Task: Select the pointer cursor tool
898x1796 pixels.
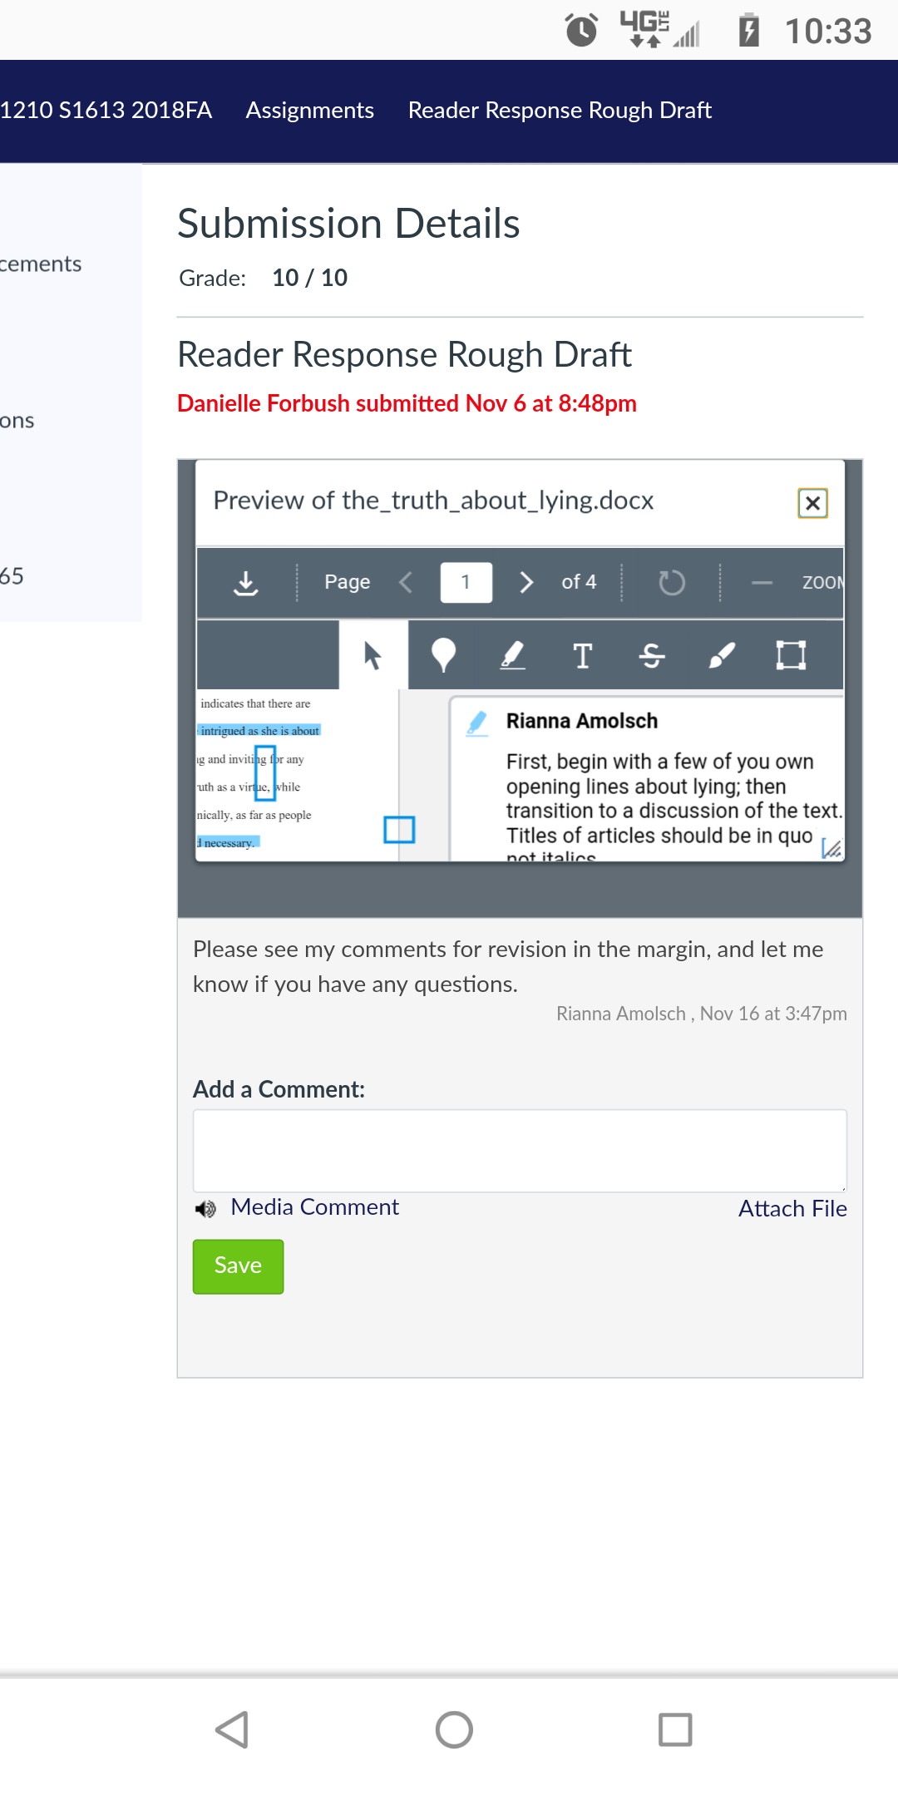Action: [x=373, y=655]
